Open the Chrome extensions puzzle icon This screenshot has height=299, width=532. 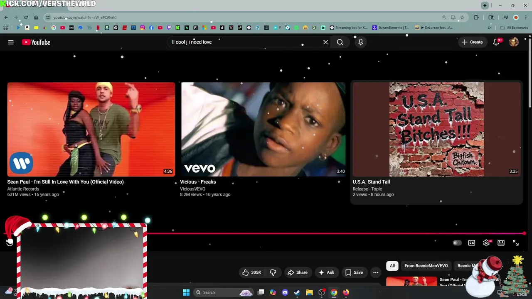point(476,17)
